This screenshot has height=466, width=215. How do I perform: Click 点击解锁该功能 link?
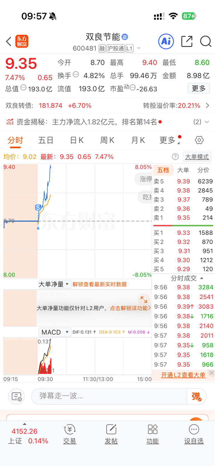tap(130, 308)
